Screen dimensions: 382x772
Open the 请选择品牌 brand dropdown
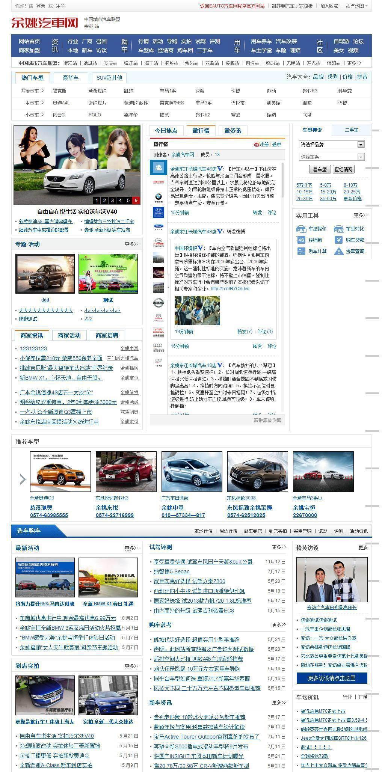pyautogui.click(x=332, y=145)
